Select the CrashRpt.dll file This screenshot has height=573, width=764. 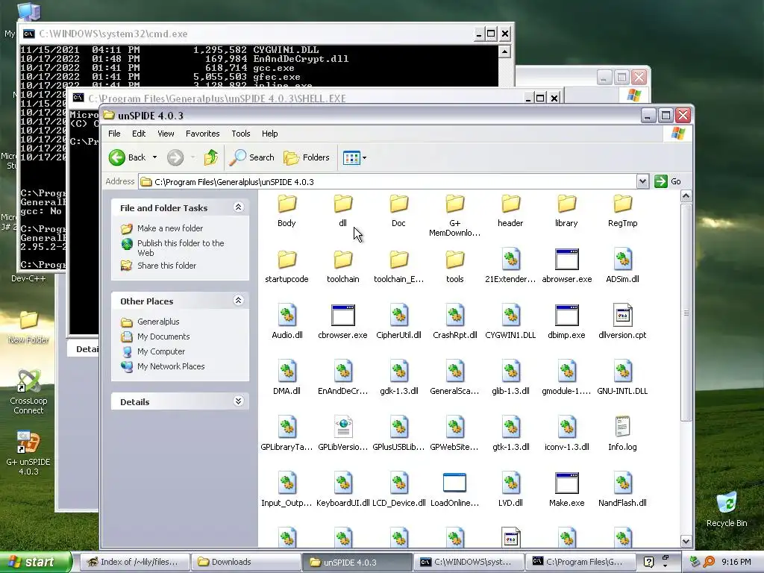tap(454, 322)
